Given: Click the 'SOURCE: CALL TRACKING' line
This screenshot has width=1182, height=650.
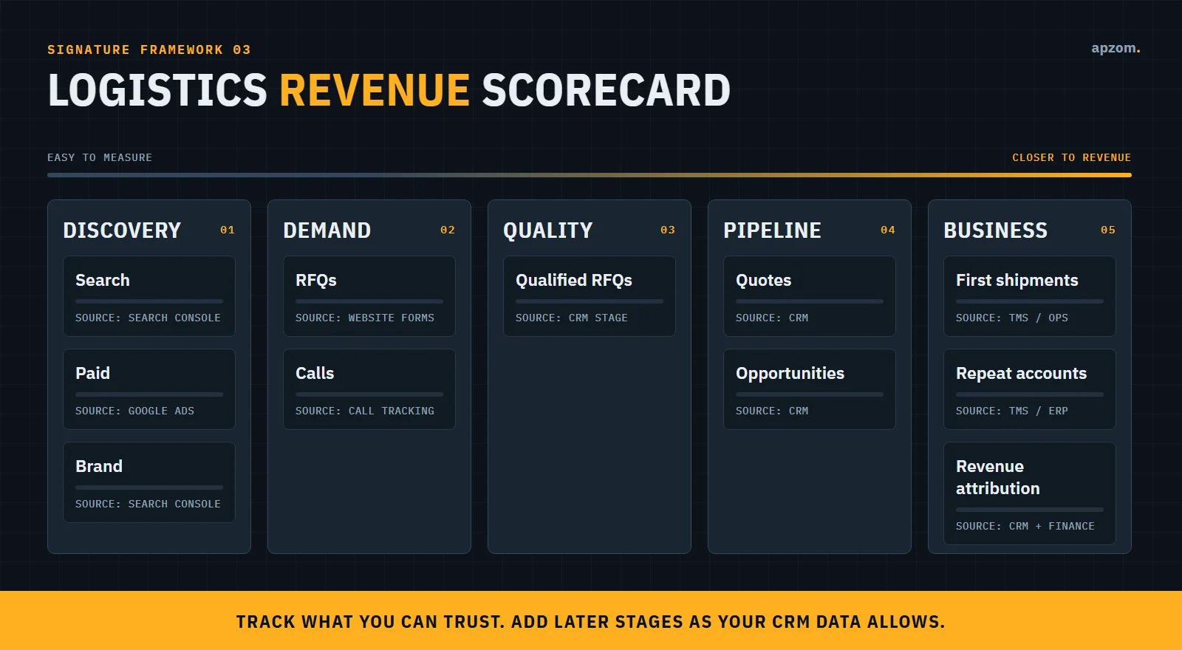Looking at the screenshot, I should point(365,411).
